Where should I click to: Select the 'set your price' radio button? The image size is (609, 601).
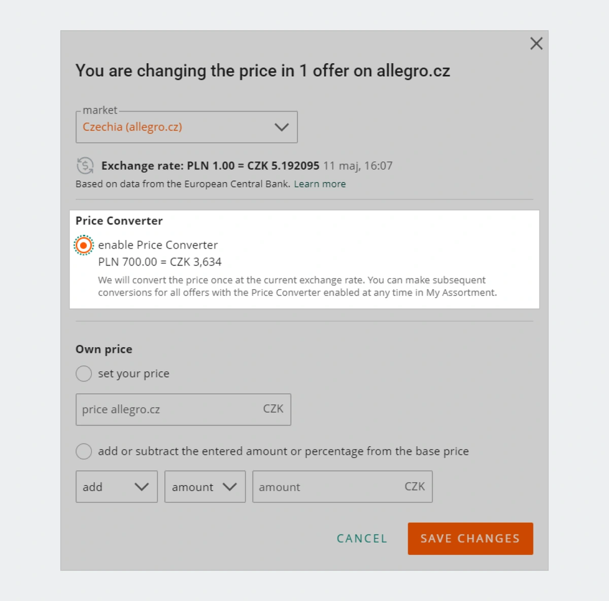click(x=84, y=374)
